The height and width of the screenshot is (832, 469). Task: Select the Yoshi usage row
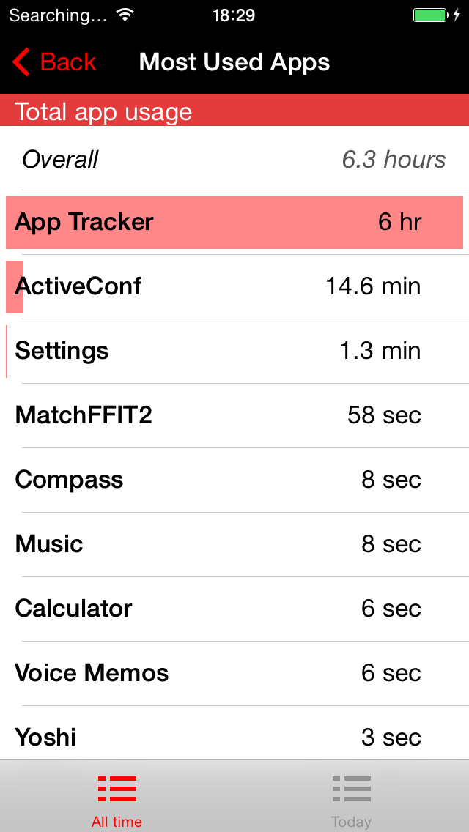(234, 736)
